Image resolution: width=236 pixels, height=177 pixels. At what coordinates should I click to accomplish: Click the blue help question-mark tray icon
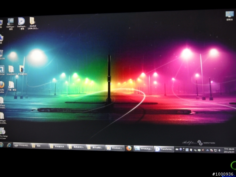(x=180, y=149)
